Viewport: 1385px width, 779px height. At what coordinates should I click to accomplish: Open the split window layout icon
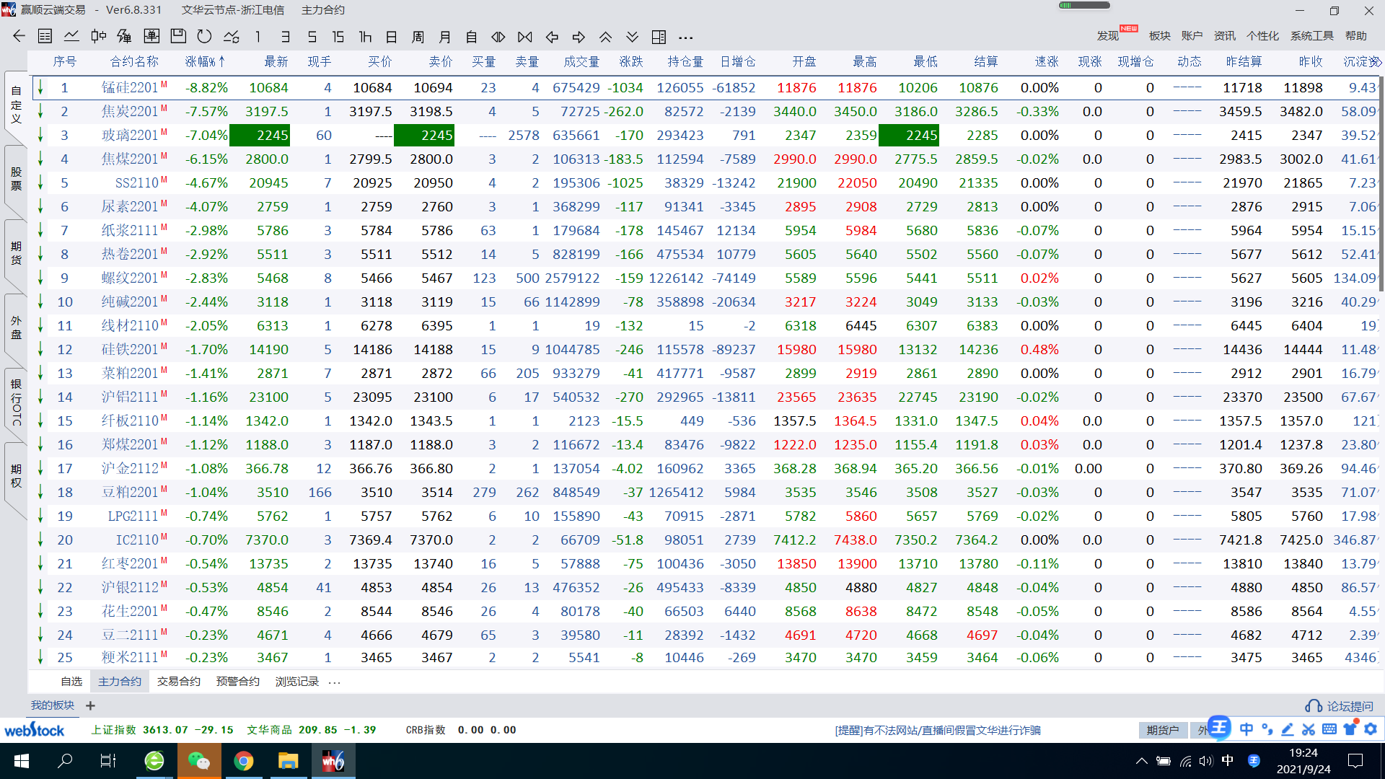point(659,37)
